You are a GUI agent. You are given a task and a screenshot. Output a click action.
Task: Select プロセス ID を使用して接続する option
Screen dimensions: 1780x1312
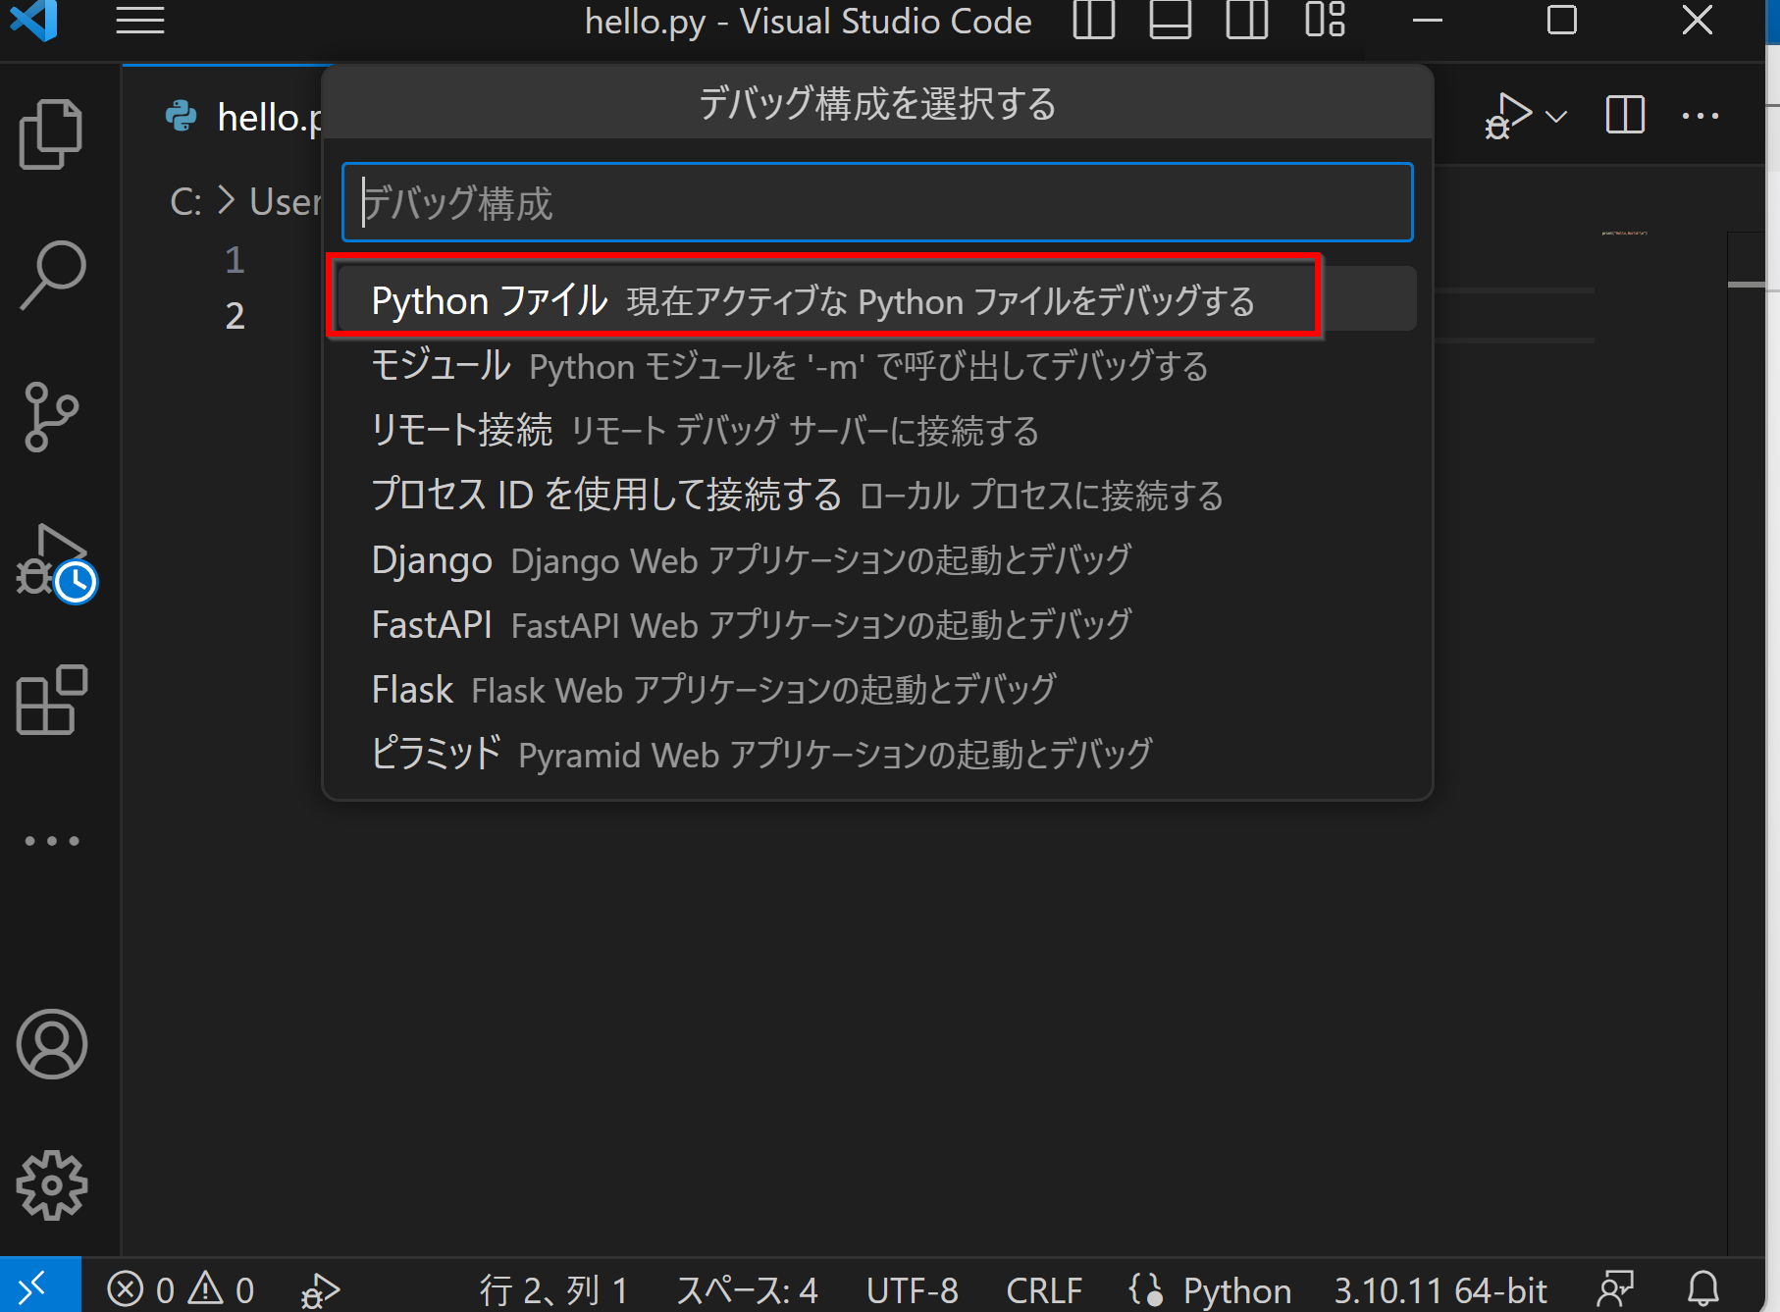[877, 495]
